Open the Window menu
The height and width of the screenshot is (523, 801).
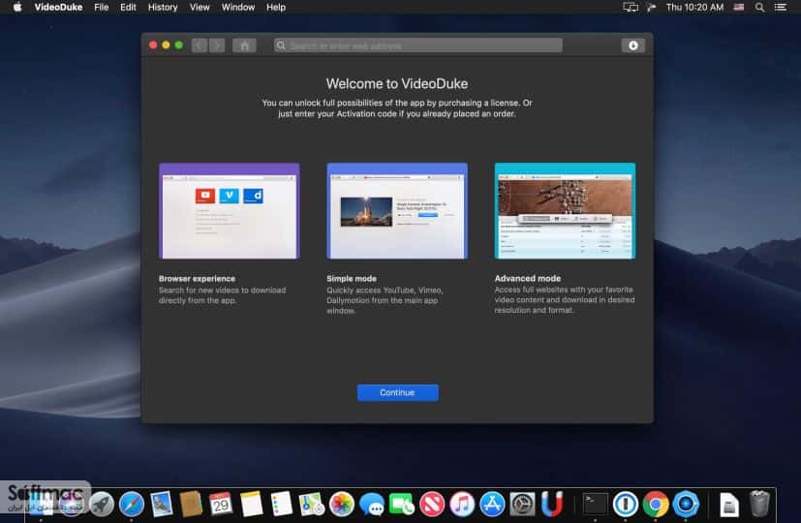(238, 7)
